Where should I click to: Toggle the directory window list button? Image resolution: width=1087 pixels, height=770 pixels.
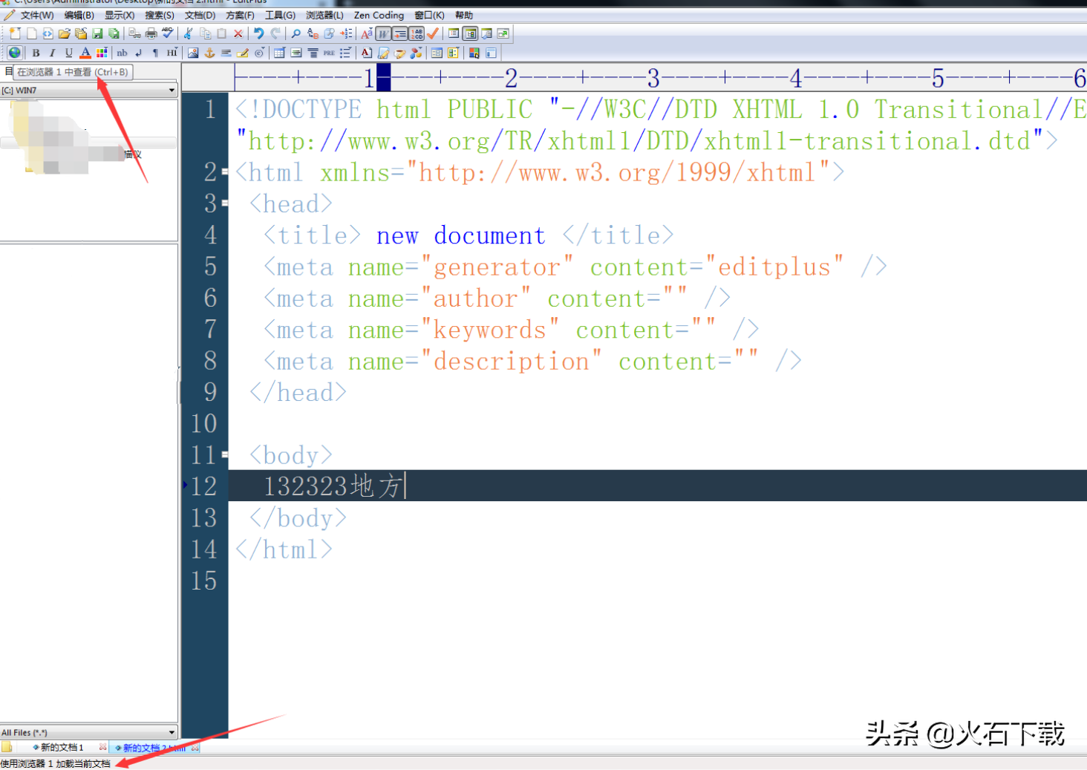(454, 33)
